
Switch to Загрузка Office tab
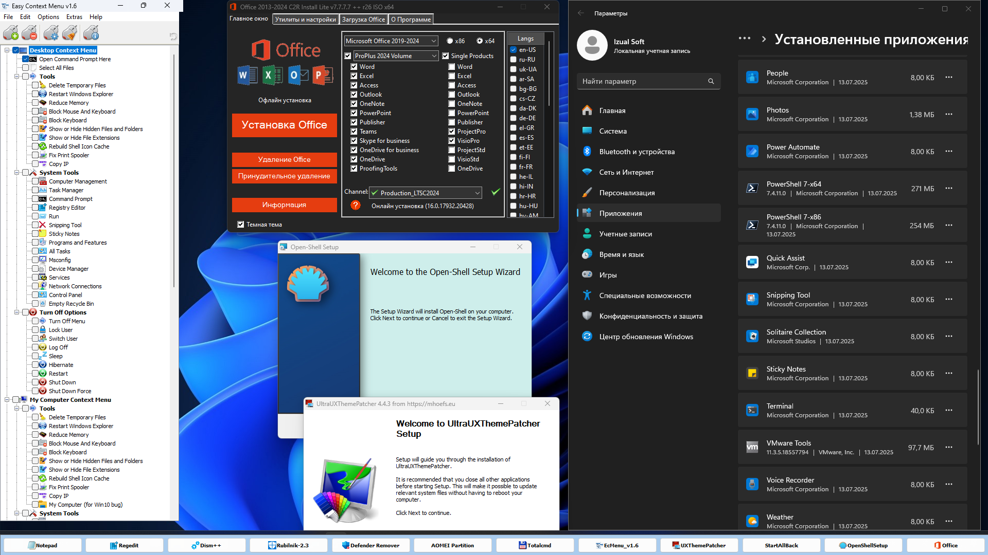pyautogui.click(x=363, y=20)
